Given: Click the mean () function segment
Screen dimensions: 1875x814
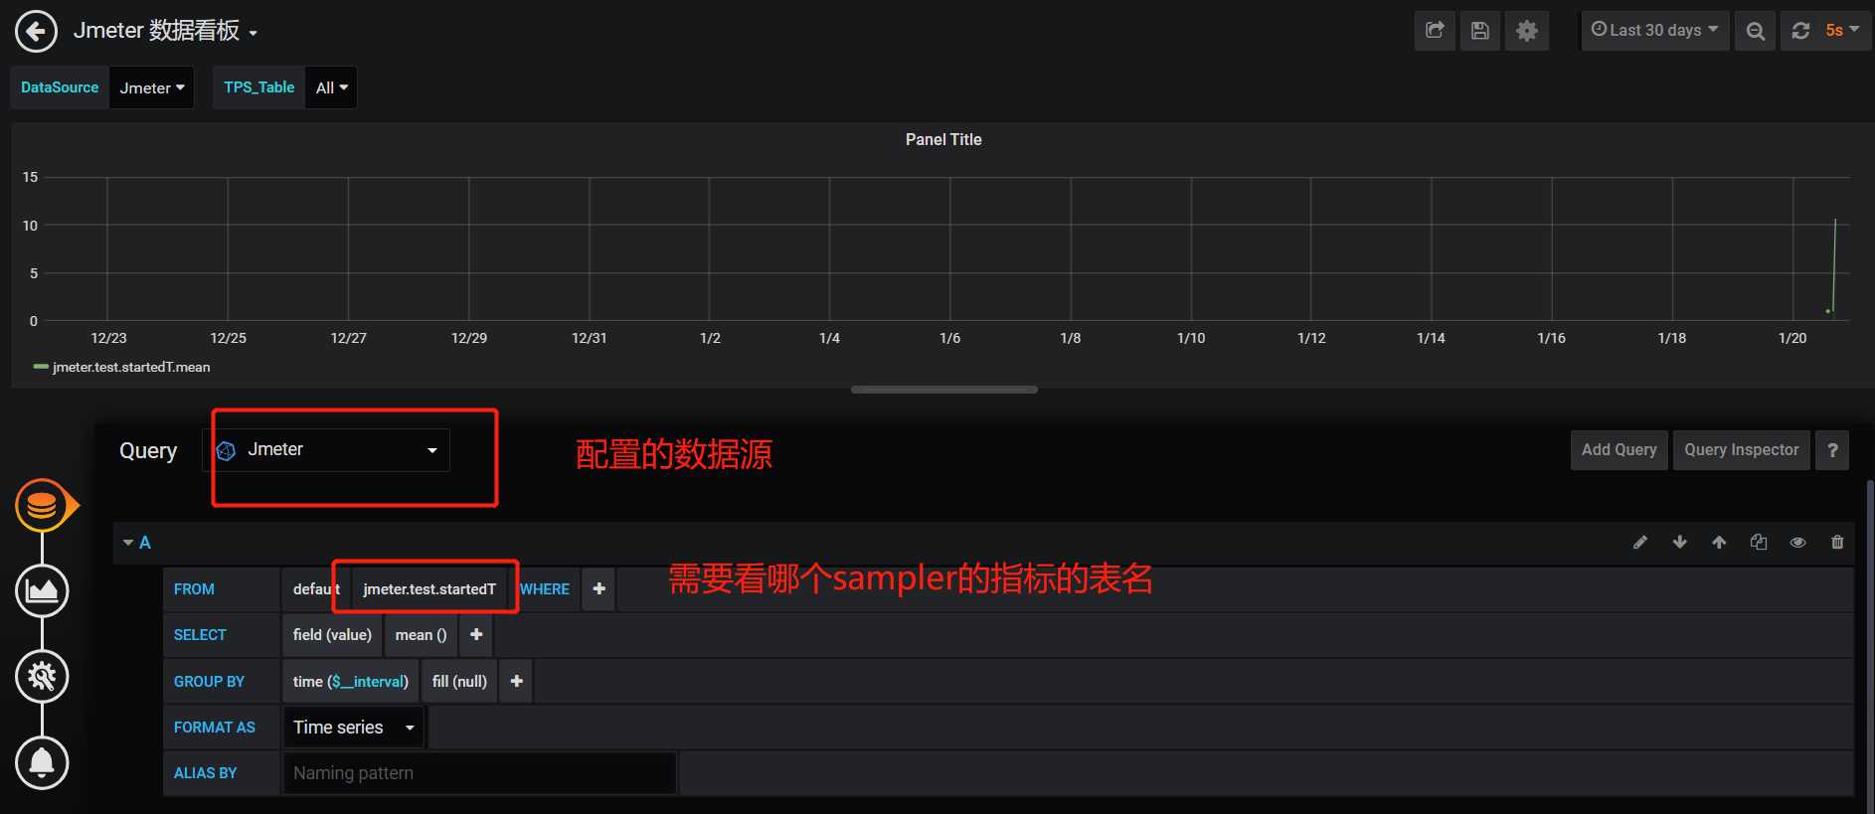Looking at the screenshot, I should 421,635.
